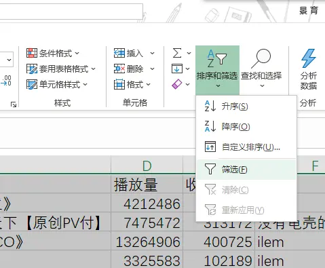325x268 pixels.
Task: Click the Clear eraser icon
Action: [177, 84]
